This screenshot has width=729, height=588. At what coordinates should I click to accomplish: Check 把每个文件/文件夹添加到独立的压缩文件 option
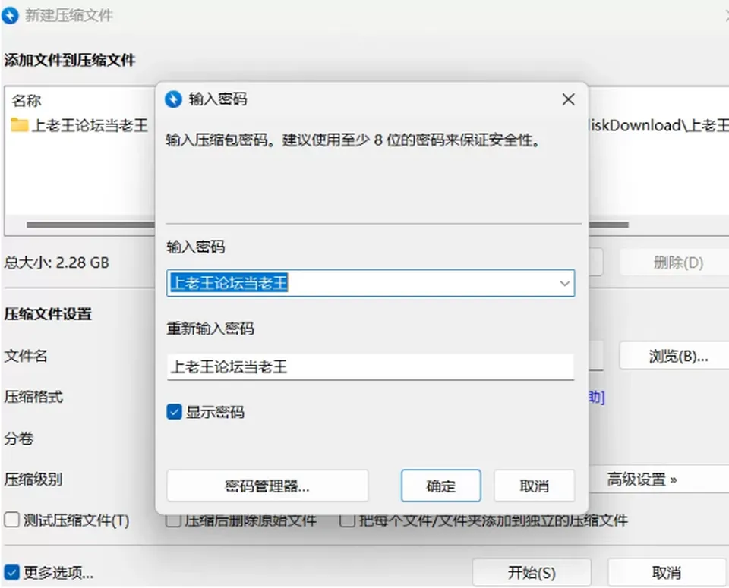click(x=347, y=520)
